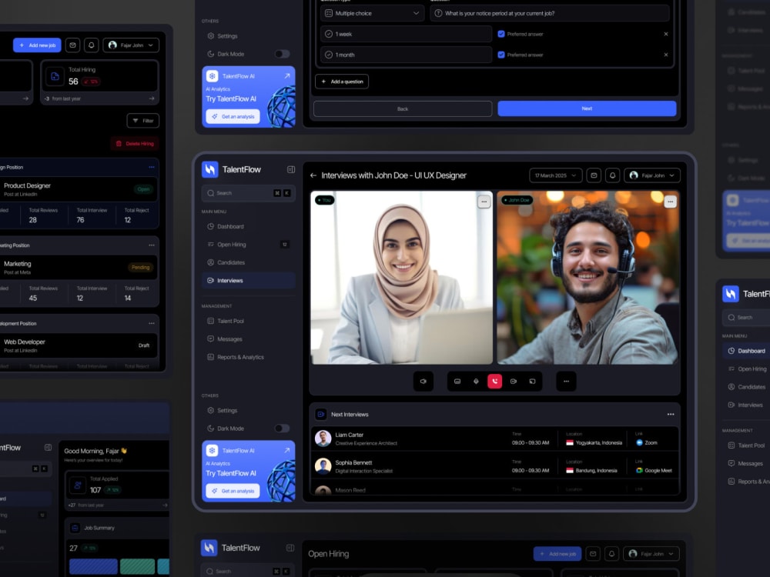Screen dimensions: 770x577
Task: Open notifications bell in the Interviews window header
Action: [x=612, y=175]
